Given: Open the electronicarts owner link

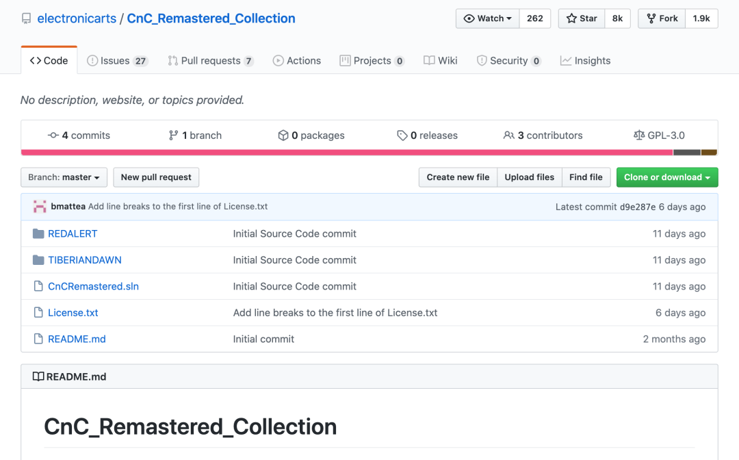Looking at the screenshot, I should (x=76, y=18).
